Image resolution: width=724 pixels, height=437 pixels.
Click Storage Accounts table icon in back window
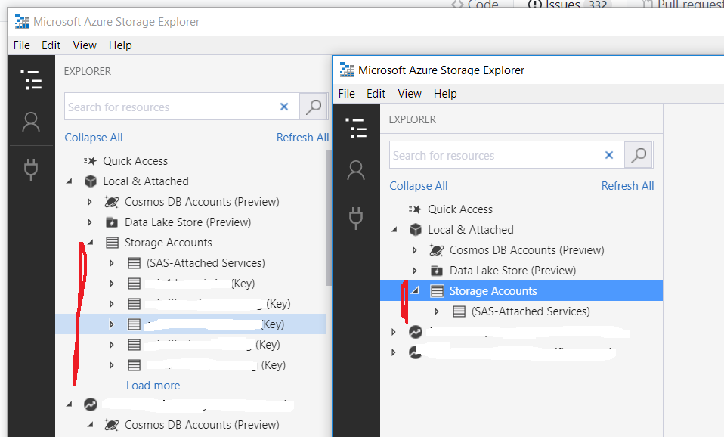tap(112, 243)
